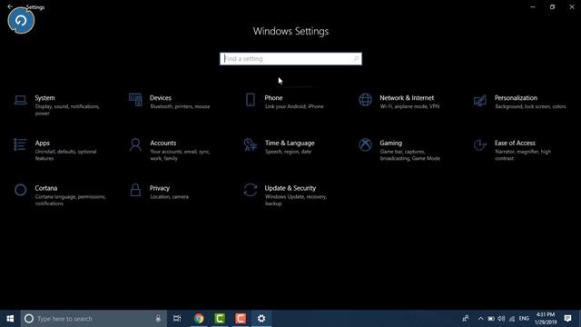The height and width of the screenshot is (327, 581).
Task: Click the Cortana circle in the taskbar search
Action: [29, 319]
